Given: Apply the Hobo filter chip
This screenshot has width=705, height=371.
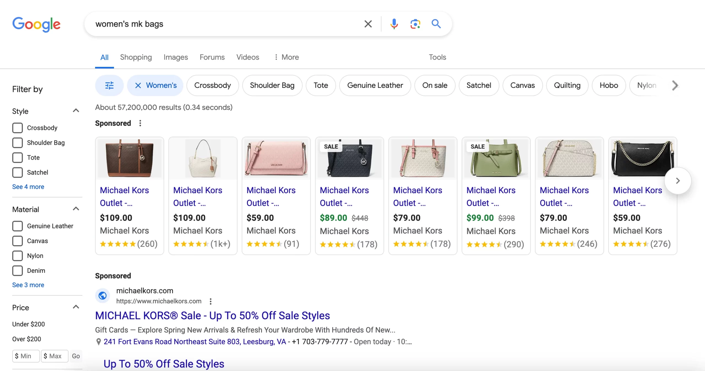Looking at the screenshot, I should (x=609, y=85).
